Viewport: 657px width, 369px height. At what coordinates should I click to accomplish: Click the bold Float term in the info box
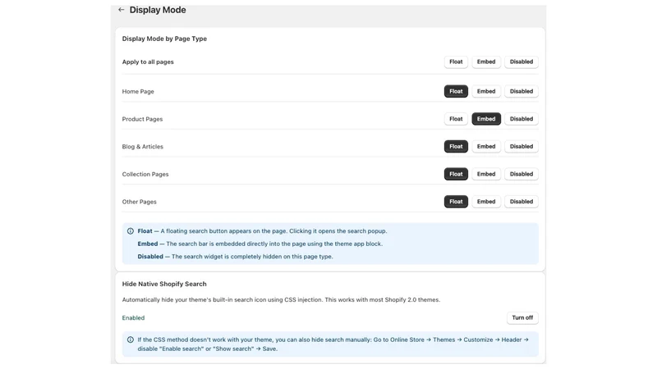point(145,231)
